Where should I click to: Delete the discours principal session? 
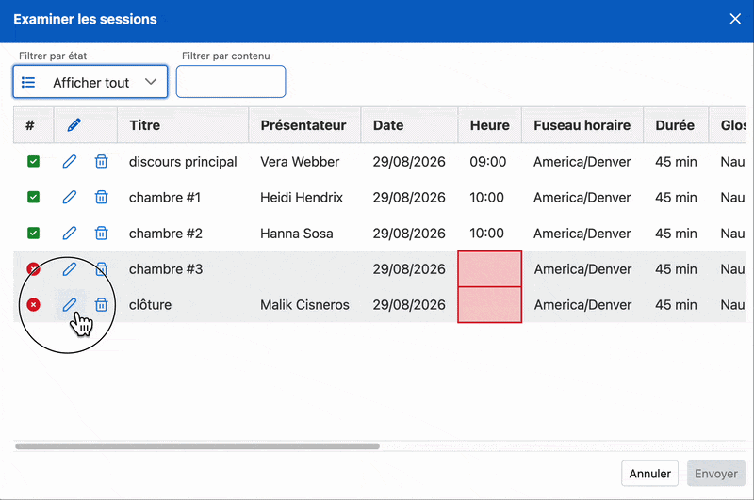pyautogui.click(x=101, y=161)
